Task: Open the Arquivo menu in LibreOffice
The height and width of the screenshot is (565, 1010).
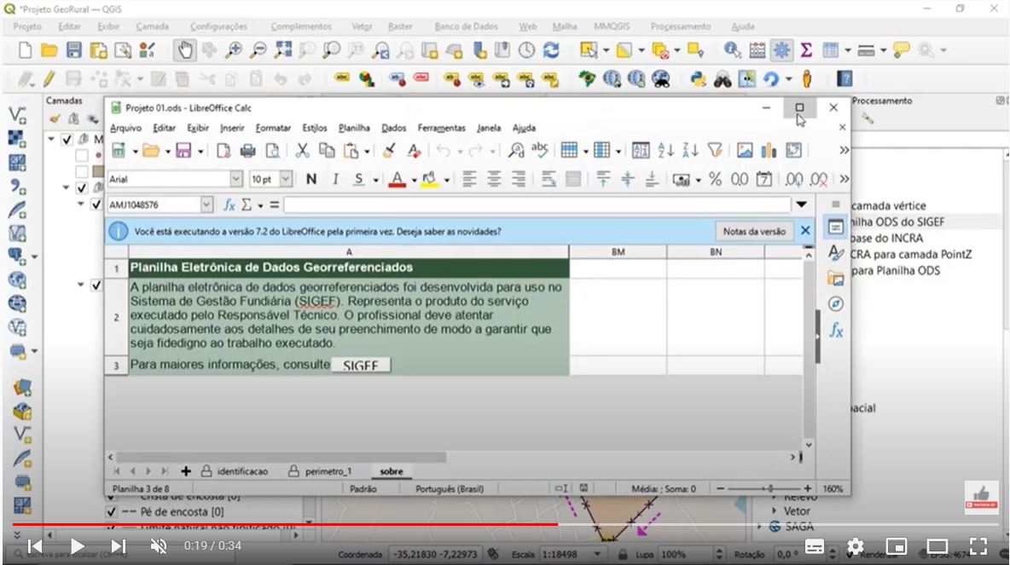Action: pyautogui.click(x=125, y=128)
